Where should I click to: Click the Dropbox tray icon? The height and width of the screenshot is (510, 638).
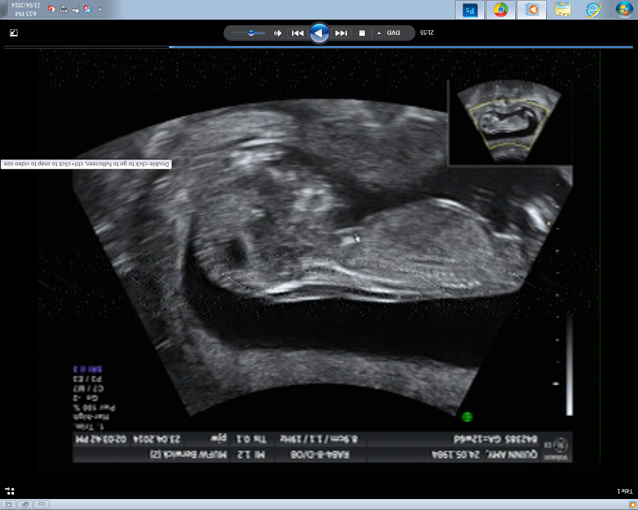tap(88, 9)
